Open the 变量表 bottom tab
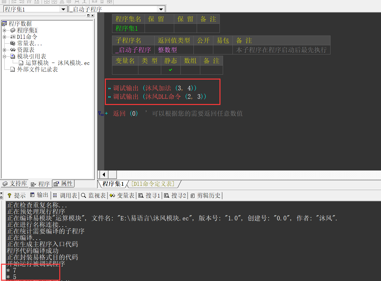This screenshot has width=381, height=281. pyautogui.click(x=122, y=195)
